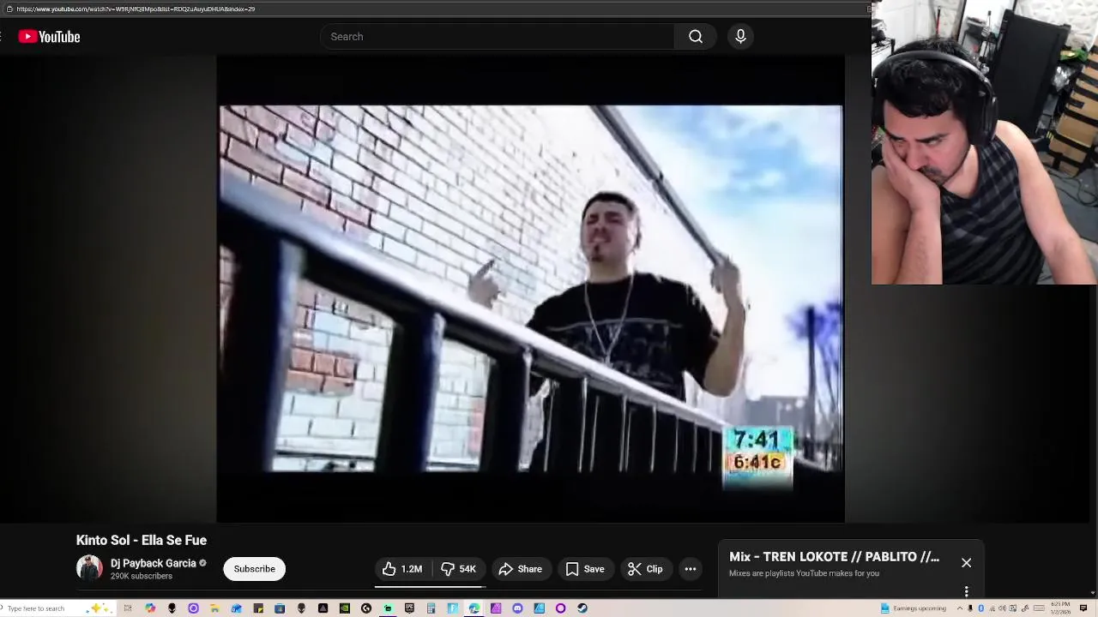Image resolution: width=1098 pixels, height=617 pixels.
Task: Focus the YouTube search field
Action: tap(498, 37)
